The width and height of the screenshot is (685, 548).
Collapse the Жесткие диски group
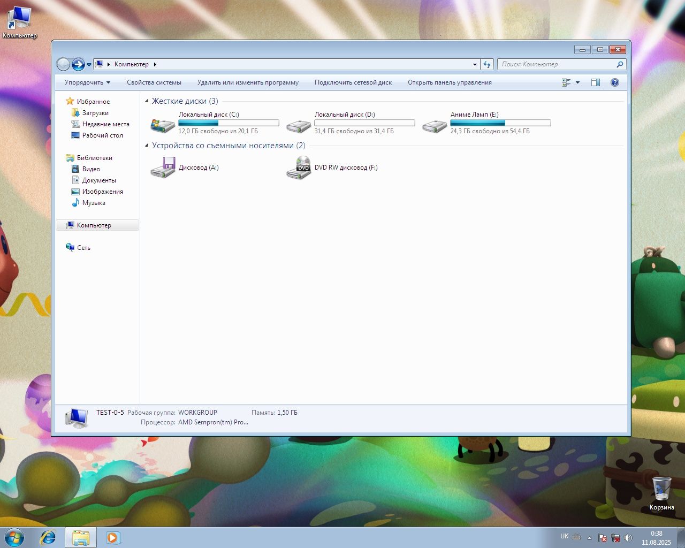click(x=147, y=101)
